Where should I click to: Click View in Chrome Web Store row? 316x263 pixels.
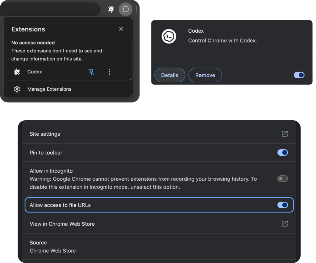[159, 224]
